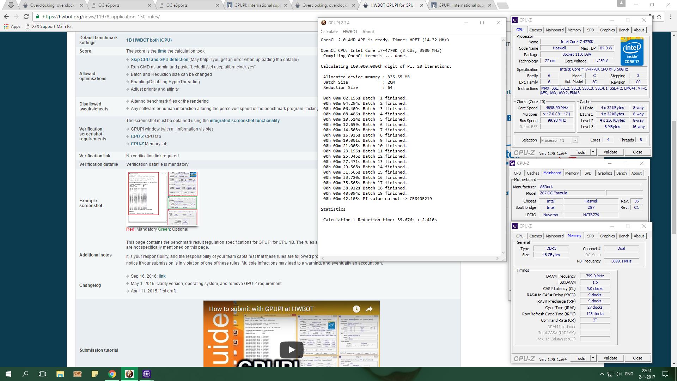Image resolution: width=677 pixels, height=381 pixels.
Task: Open new Chrome tab button
Action: (503, 5)
